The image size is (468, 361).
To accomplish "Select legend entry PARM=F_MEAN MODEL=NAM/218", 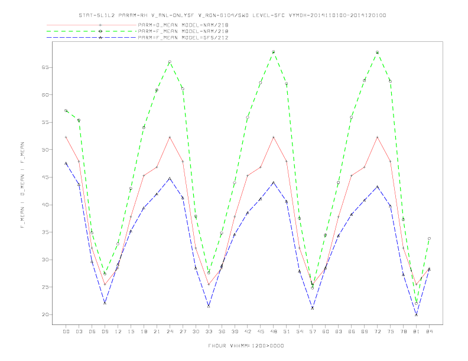I will (183, 31).
